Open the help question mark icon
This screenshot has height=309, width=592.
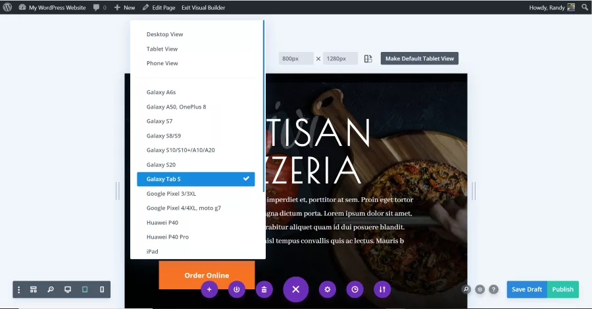(x=493, y=289)
